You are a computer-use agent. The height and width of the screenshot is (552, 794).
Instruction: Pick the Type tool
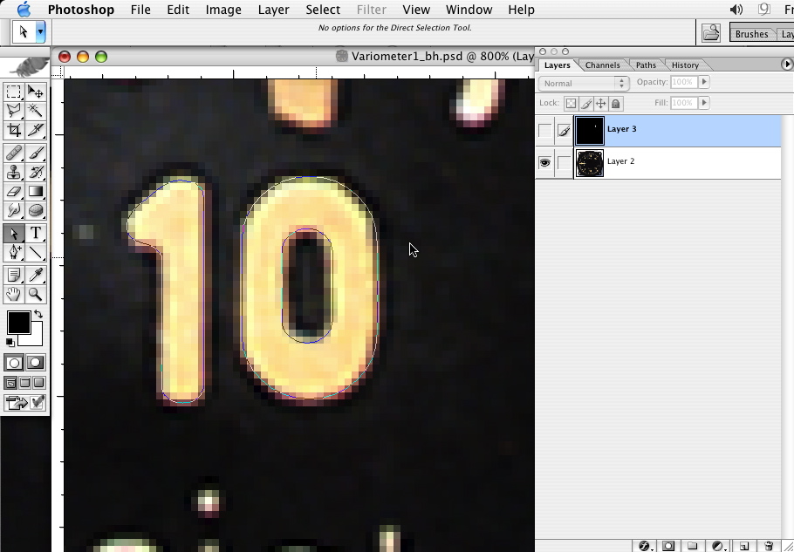(x=36, y=233)
